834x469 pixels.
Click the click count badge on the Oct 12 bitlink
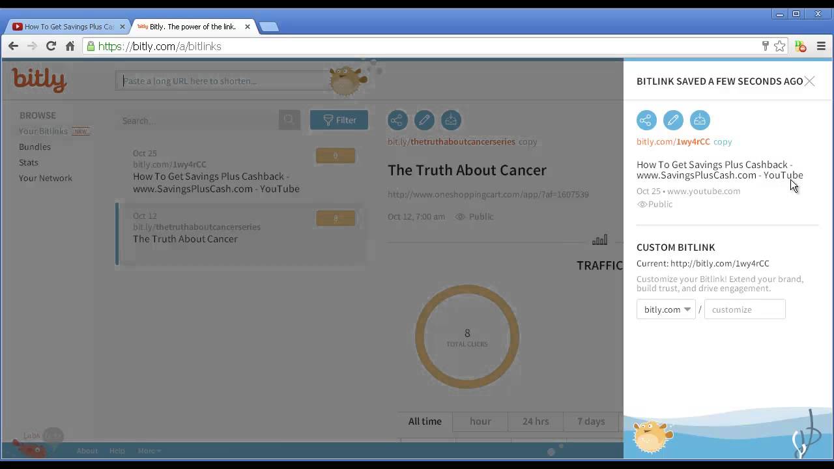(x=336, y=218)
